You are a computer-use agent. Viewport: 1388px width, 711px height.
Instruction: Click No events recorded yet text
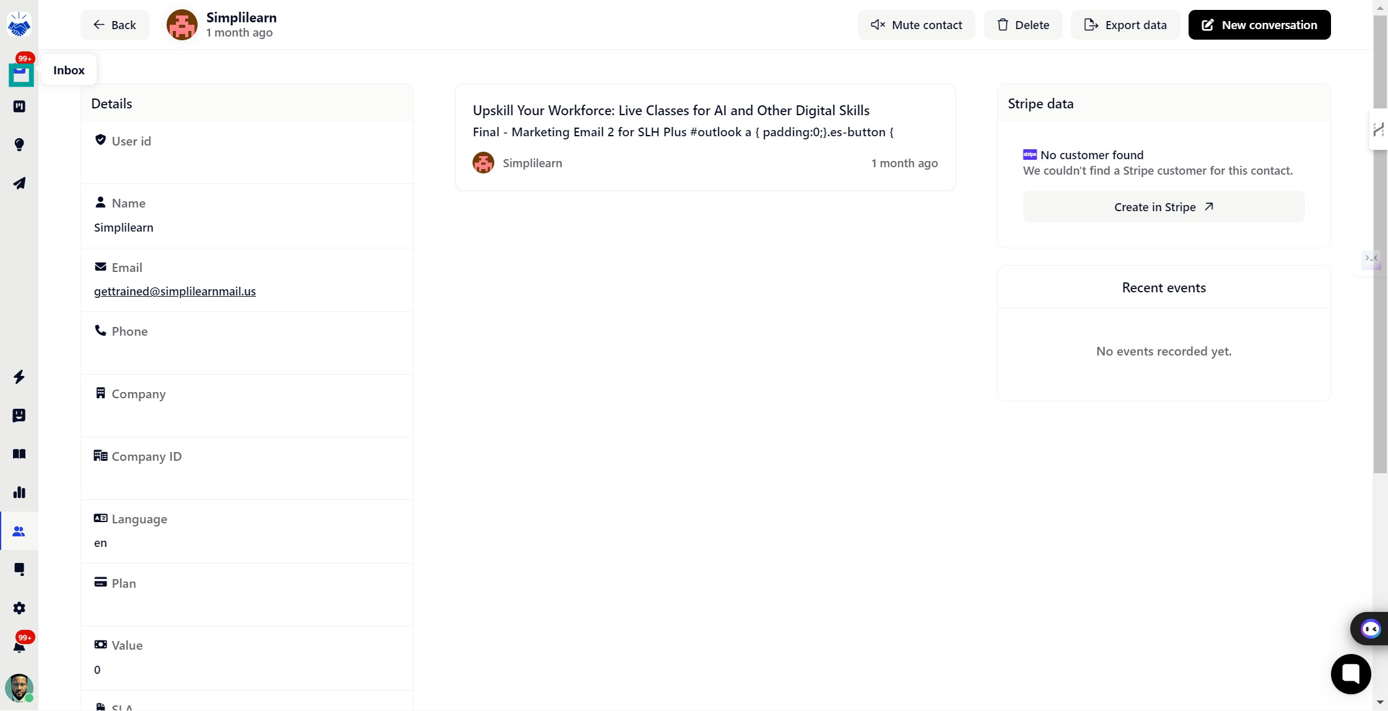(1164, 351)
